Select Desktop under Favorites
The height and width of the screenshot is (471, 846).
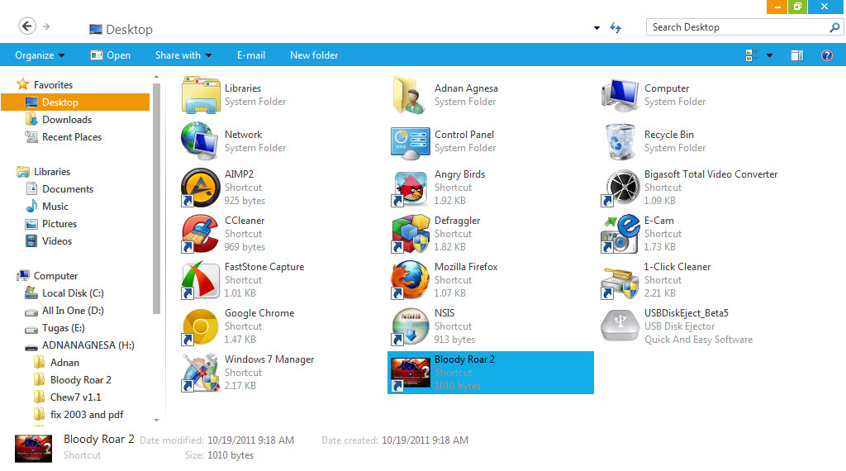pos(75,102)
